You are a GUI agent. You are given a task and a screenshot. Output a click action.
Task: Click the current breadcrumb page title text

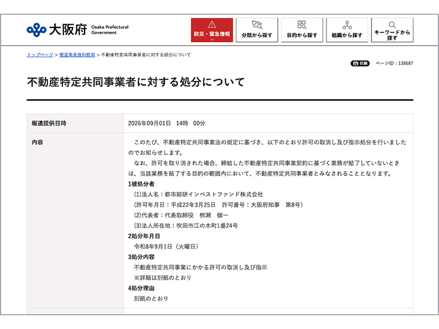[x=146, y=55]
